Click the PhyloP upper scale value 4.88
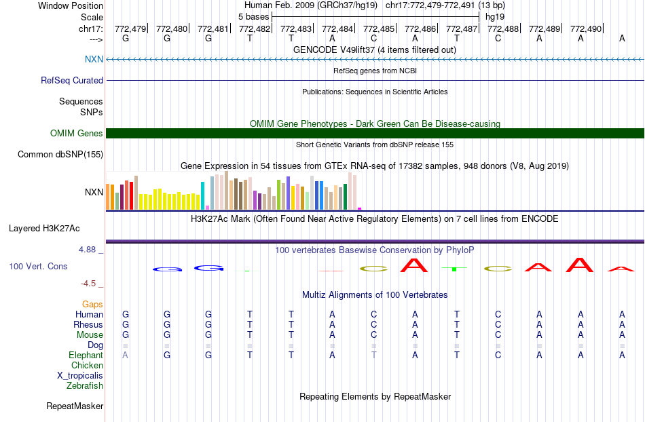 [87, 250]
